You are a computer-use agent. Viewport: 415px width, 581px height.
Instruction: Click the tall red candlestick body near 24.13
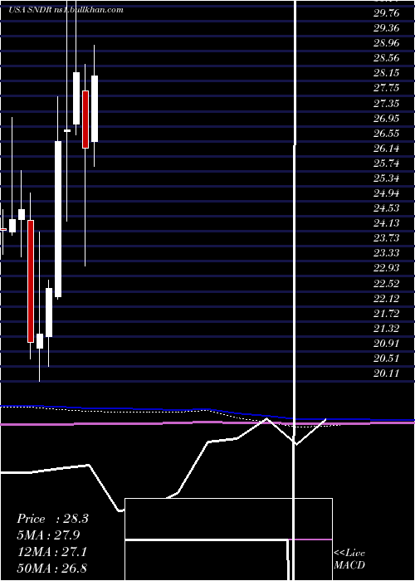coord(31,281)
